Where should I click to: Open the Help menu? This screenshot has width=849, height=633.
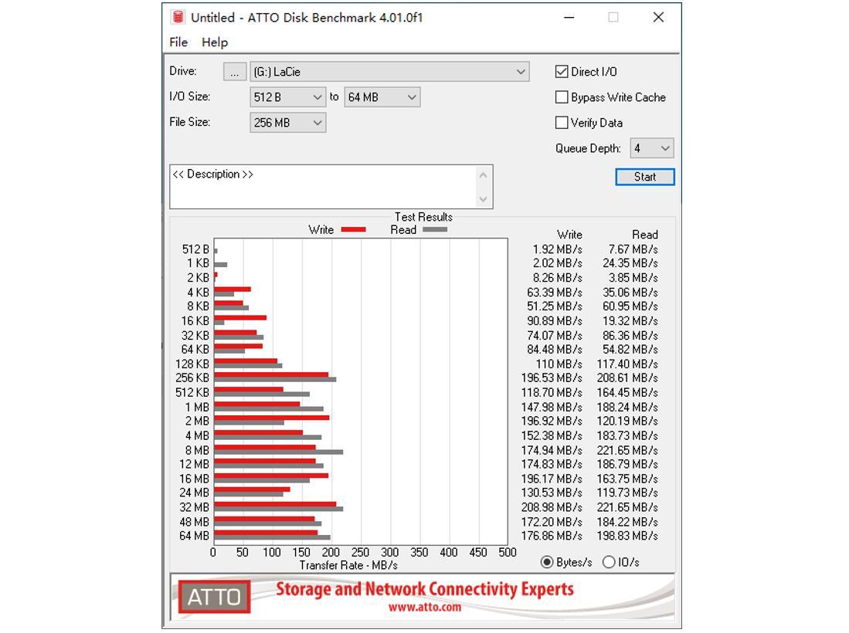pyautogui.click(x=215, y=42)
